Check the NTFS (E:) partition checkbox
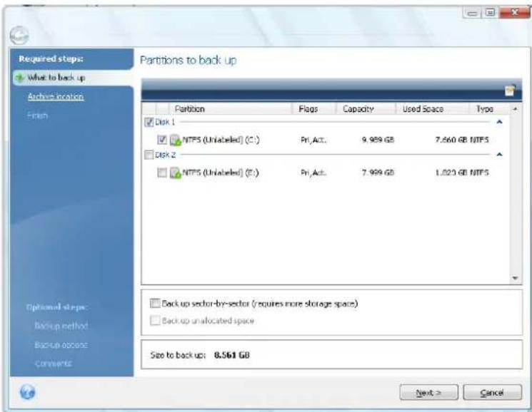Viewport: 532px width, 412px height. coord(162,172)
